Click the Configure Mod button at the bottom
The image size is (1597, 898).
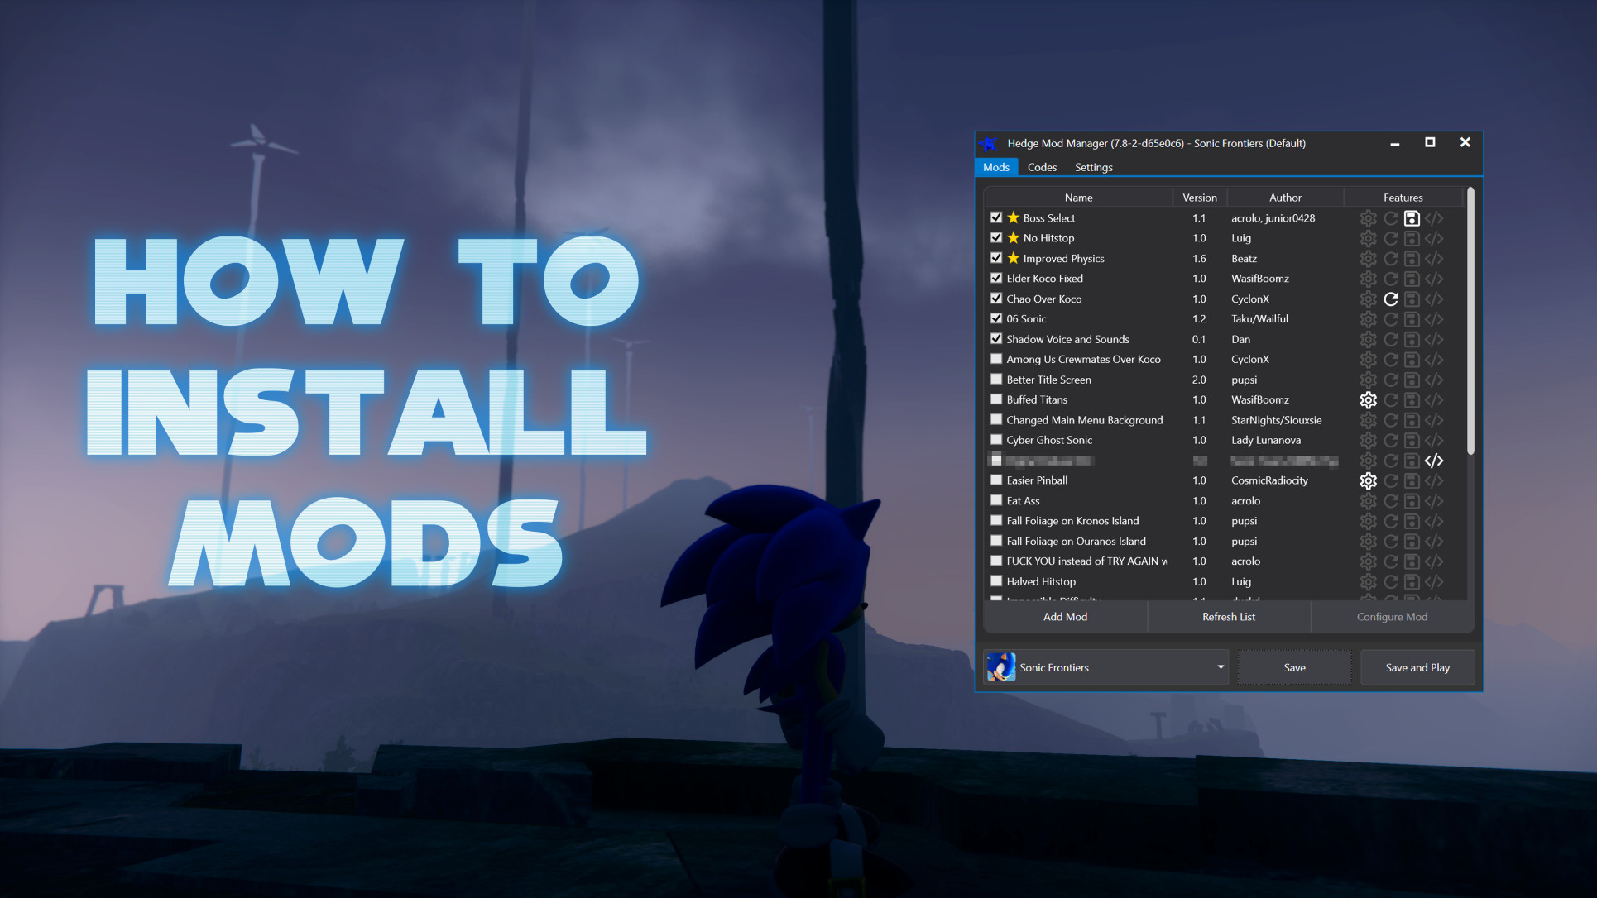[1391, 616]
